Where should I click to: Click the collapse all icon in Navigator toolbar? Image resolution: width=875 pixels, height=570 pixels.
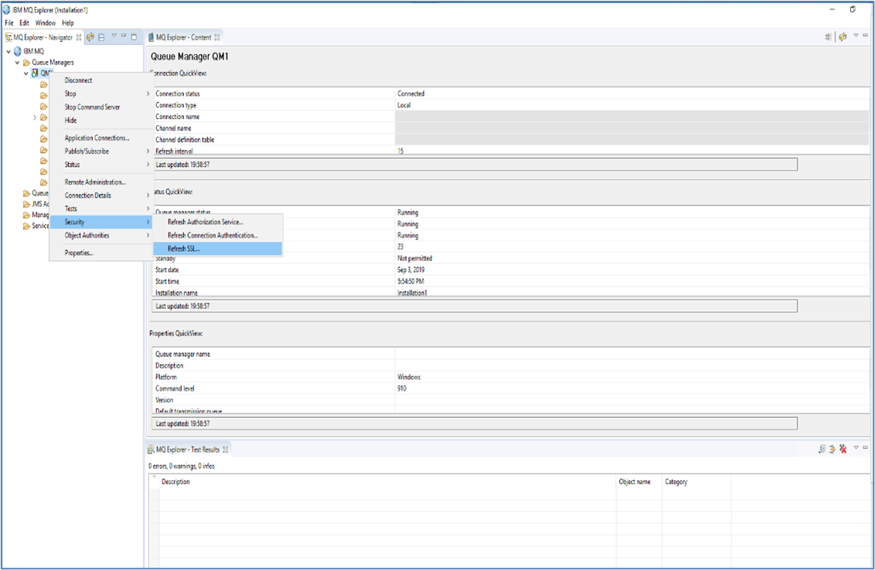101,37
